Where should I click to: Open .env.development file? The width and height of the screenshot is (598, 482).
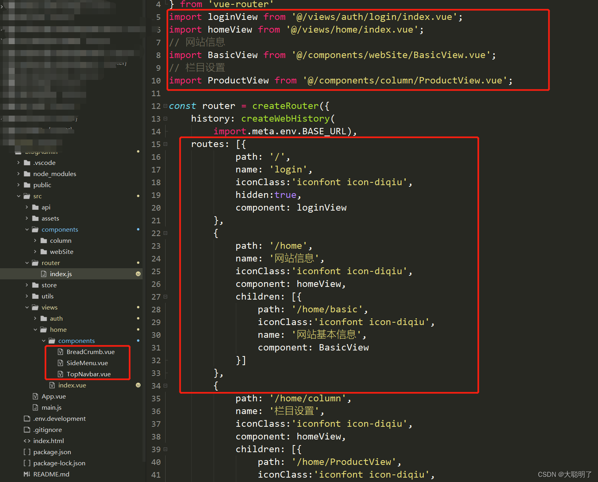59,418
